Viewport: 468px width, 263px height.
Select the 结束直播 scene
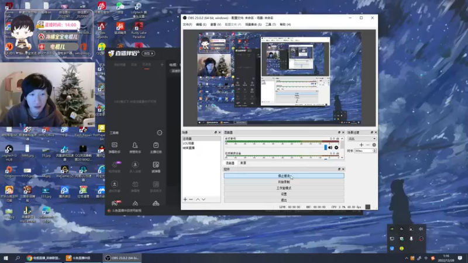(201, 148)
